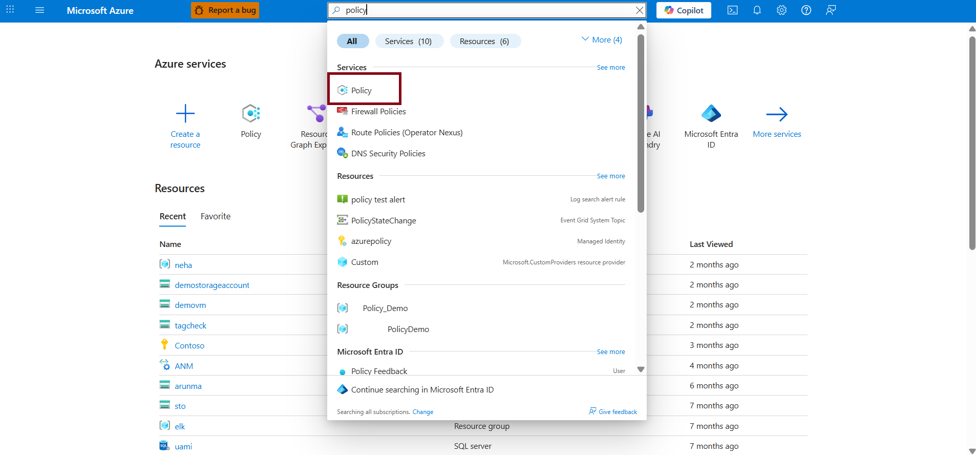Open the Firewall Policies service result
Viewport: 976px width, 455px height.
(378, 111)
